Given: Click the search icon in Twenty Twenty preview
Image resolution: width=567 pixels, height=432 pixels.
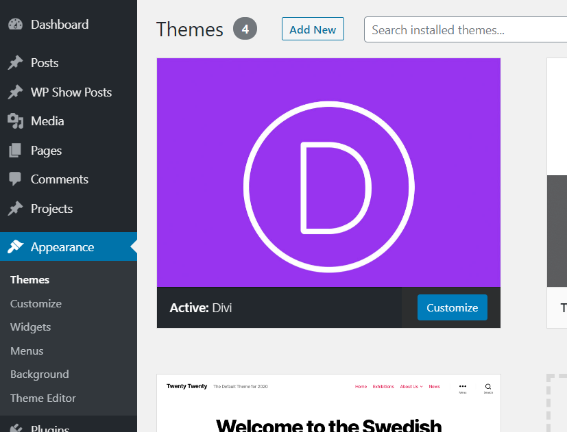Looking at the screenshot, I should point(488,387).
